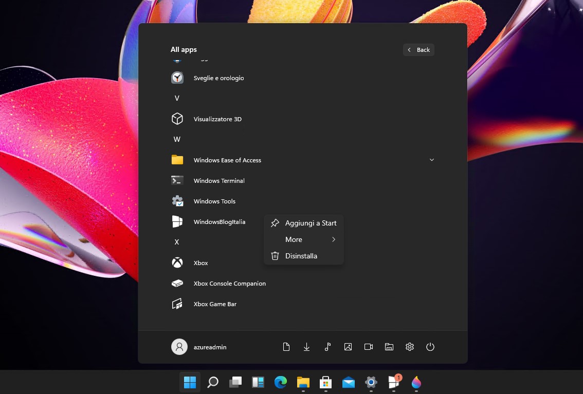The height and width of the screenshot is (394, 583).
Task: Click the azureadmin account name
Action: click(x=210, y=347)
